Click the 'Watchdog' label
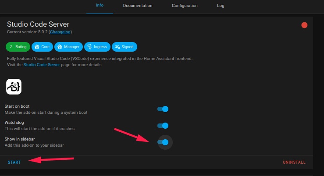324x176 pixels. click(14, 122)
